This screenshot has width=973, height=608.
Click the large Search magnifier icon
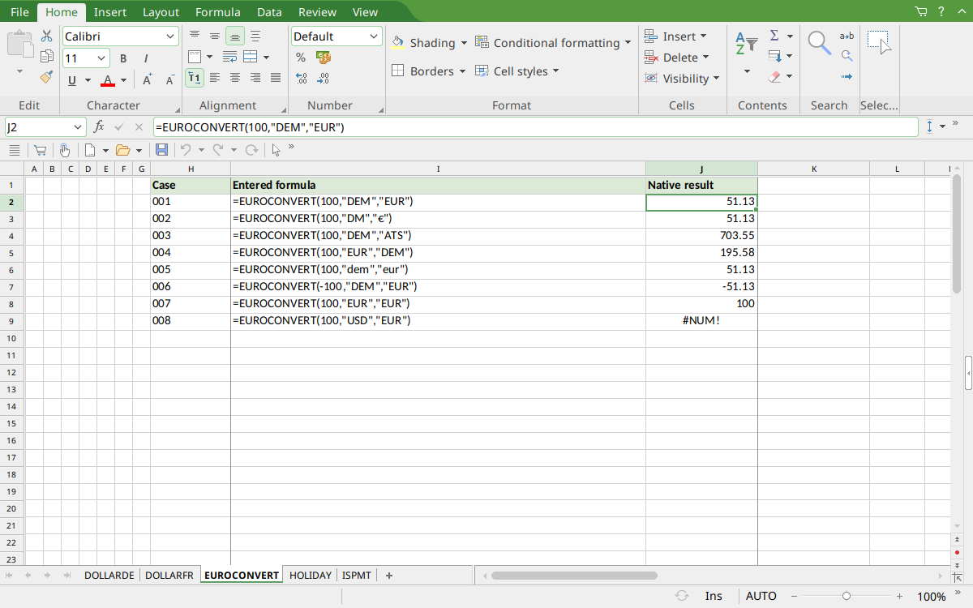click(x=820, y=44)
